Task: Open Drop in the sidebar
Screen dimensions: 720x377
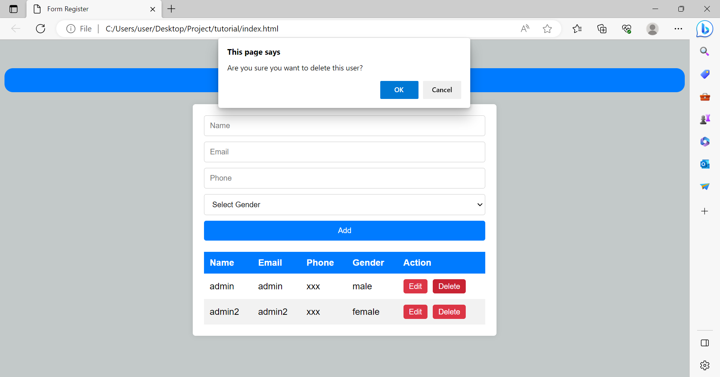Action: (705, 186)
